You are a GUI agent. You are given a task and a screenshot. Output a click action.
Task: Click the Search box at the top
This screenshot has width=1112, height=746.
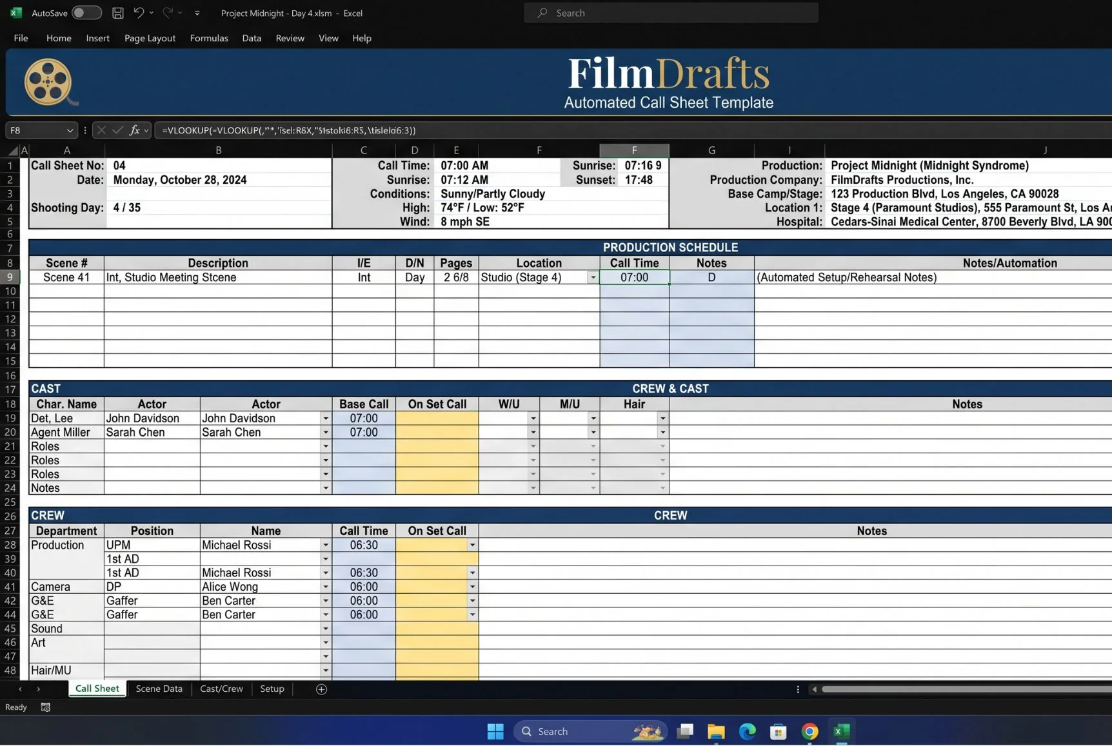pos(671,13)
